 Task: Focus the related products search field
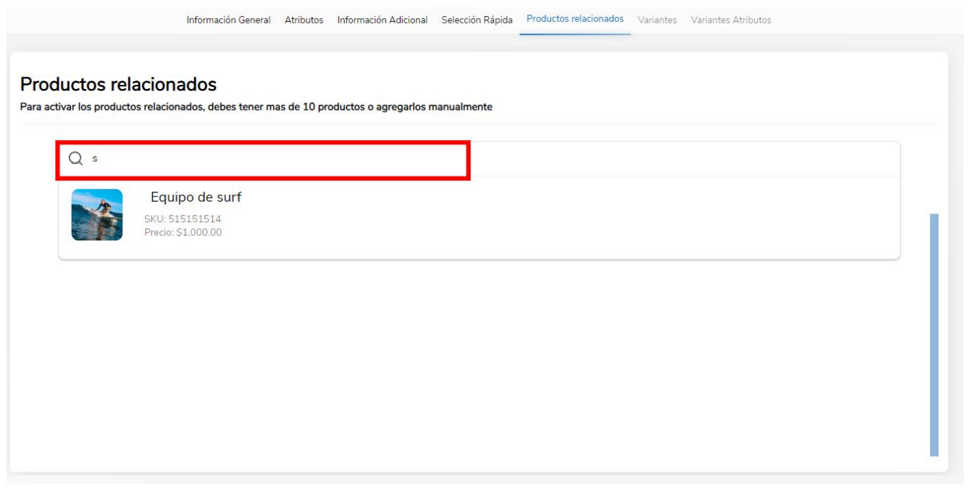coord(479,159)
